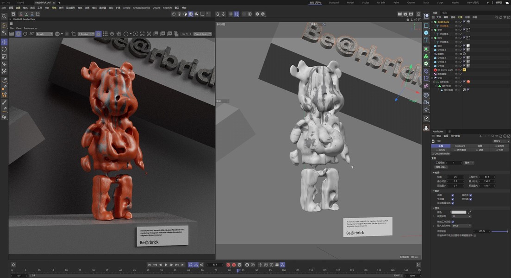Collapse the Be@rbrick object tree
The width and height of the screenshot is (511, 278).
click(432, 22)
